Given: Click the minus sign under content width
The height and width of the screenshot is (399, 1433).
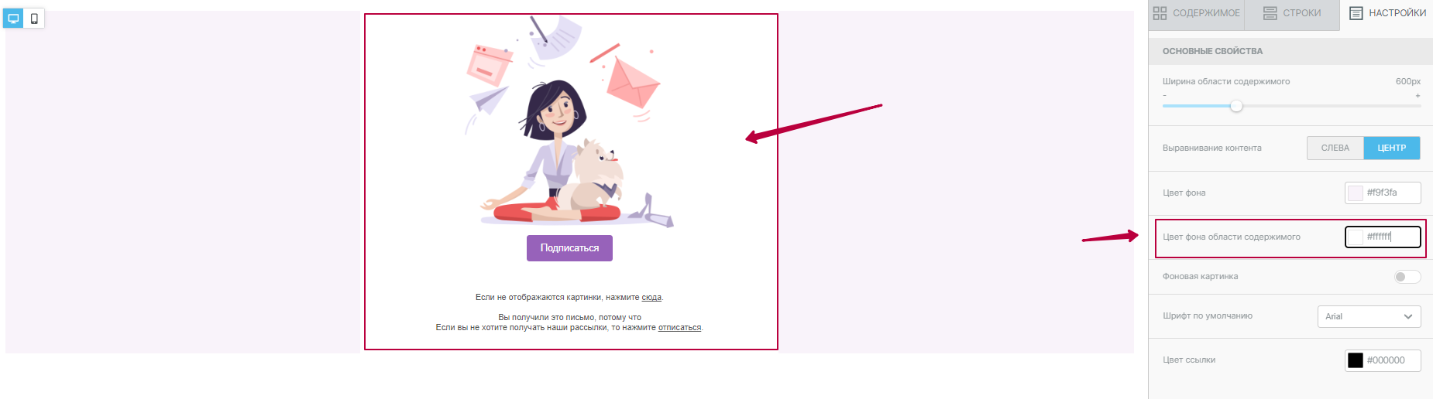Looking at the screenshot, I should pyautogui.click(x=1164, y=96).
